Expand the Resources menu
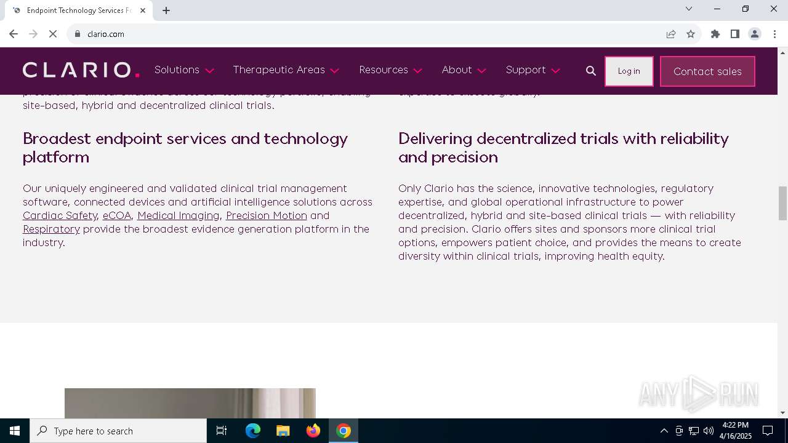 tap(391, 70)
